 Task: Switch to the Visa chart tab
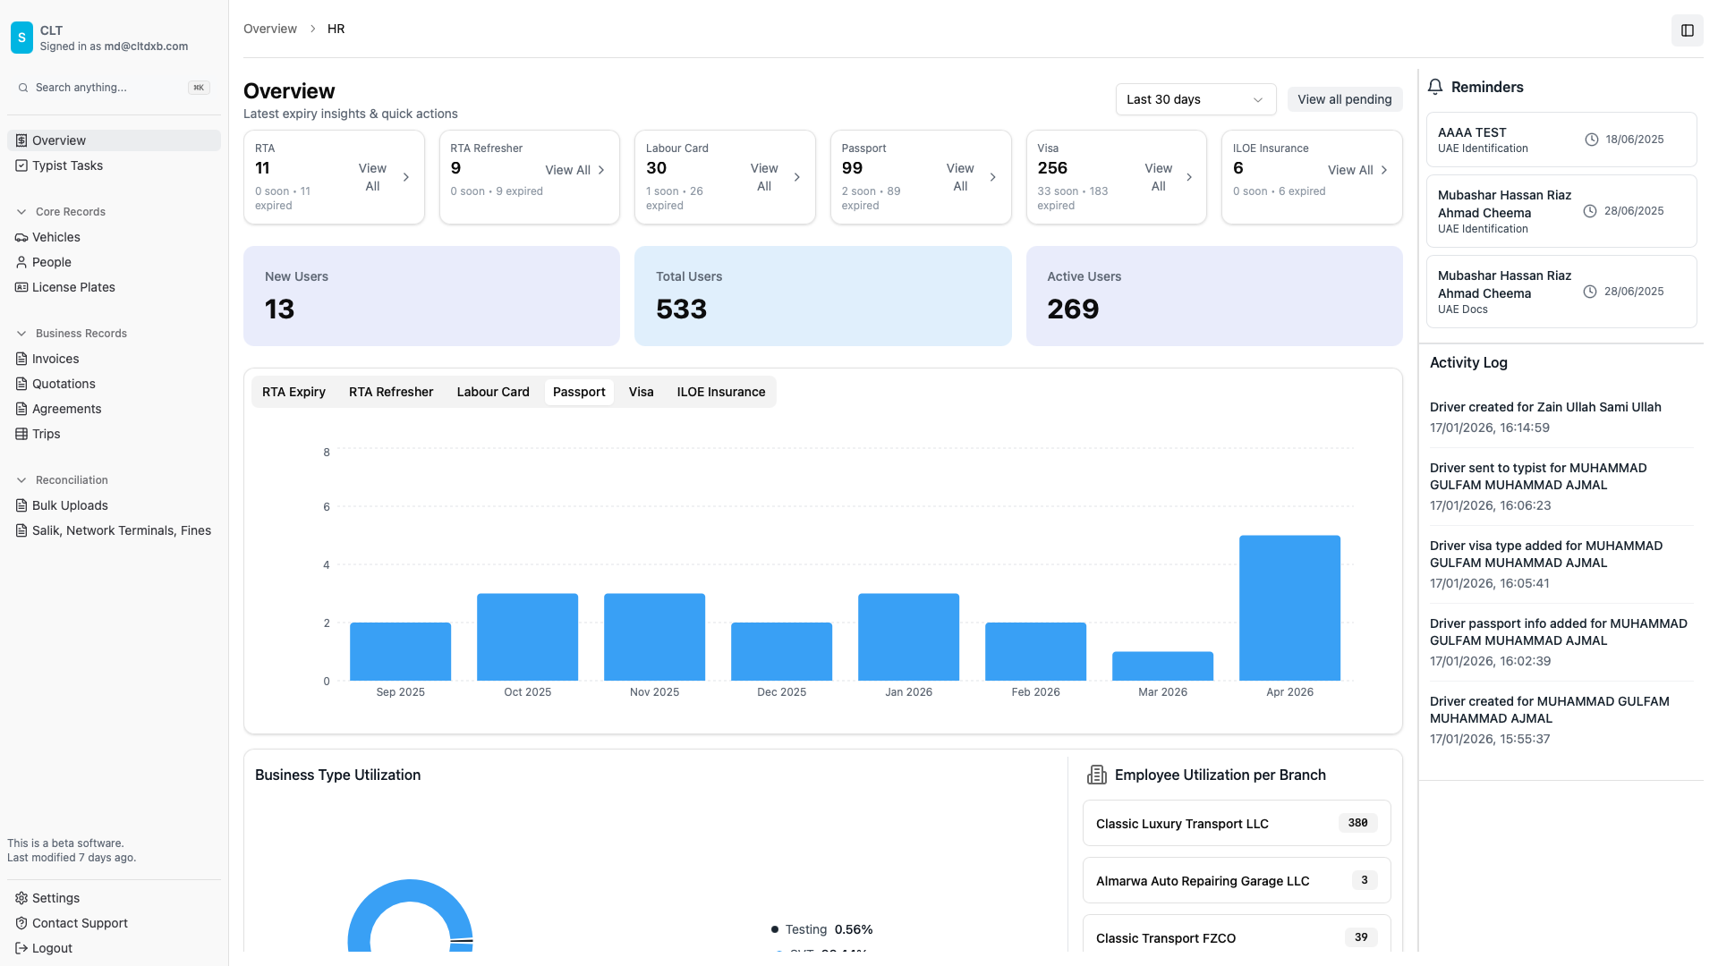[641, 392]
